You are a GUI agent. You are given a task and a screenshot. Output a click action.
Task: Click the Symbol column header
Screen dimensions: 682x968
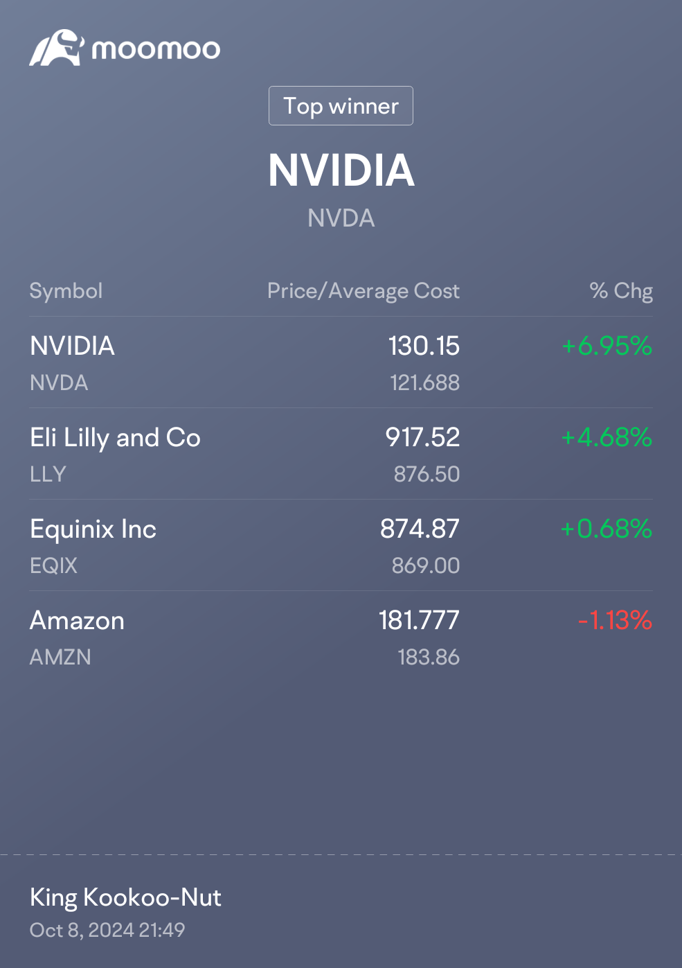point(66,290)
